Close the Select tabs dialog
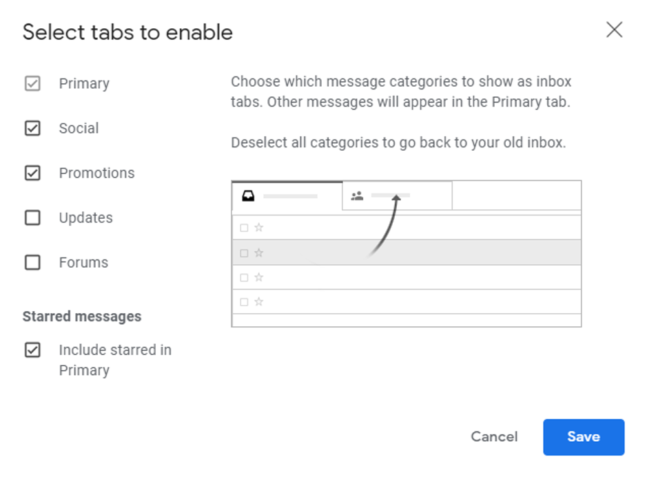The image size is (645, 479). pyautogui.click(x=614, y=30)
